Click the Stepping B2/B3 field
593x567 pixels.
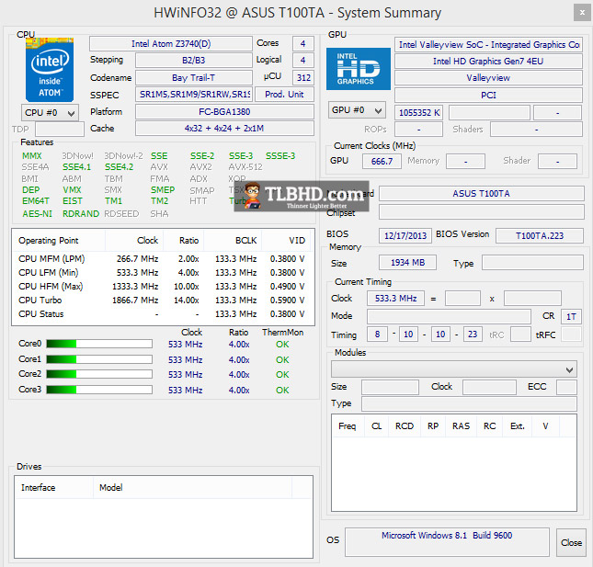[x=194, y=61]
